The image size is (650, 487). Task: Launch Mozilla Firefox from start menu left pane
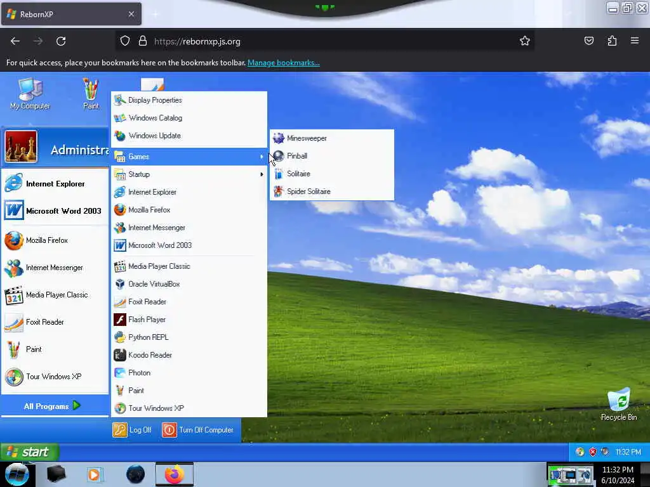click(55, 240)
